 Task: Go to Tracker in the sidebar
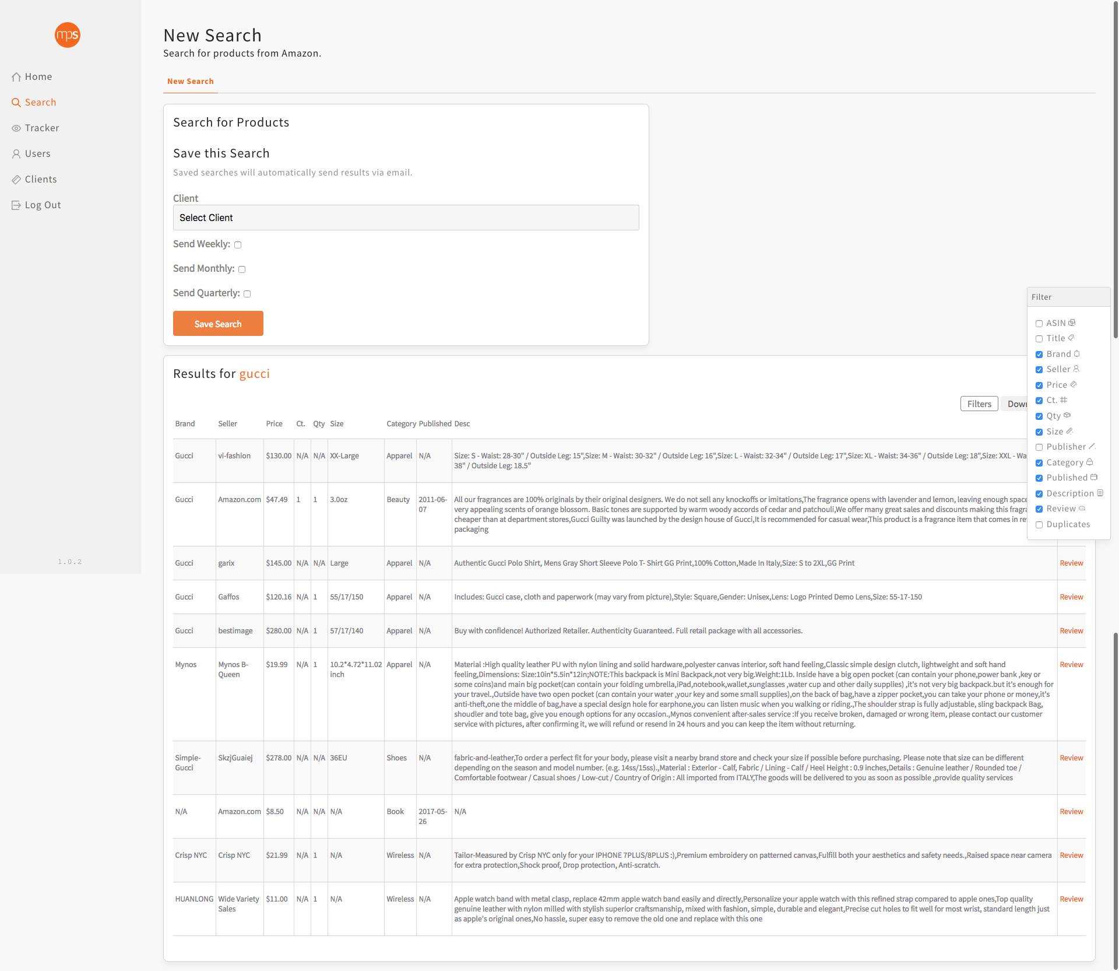tap(42, 128)
